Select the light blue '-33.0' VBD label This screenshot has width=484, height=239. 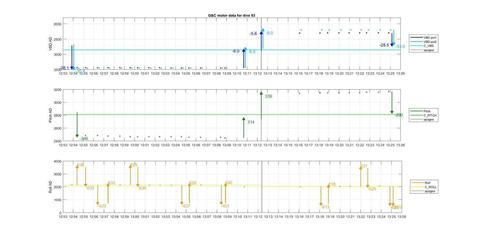tap(400, 47)
